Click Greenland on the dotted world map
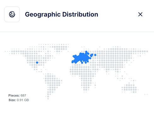154x119 pixels. (60, 48)
